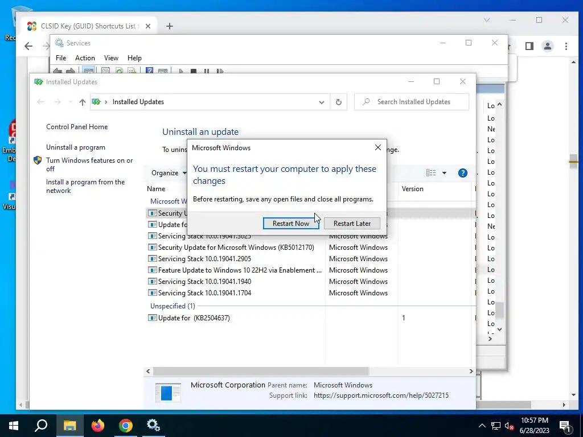This screenshot has height=437, width=583.
Task: Close the Microsoft Windows restart dialog
Action: coord(378,147)
